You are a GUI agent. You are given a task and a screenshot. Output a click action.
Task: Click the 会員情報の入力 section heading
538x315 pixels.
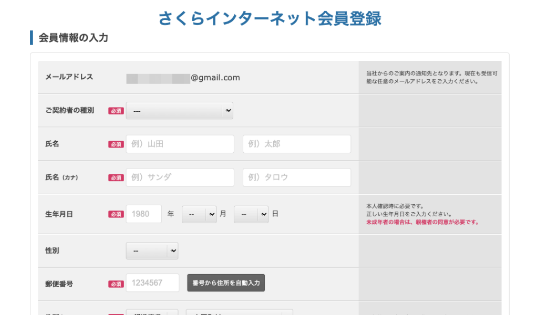(x=74, y=38)
